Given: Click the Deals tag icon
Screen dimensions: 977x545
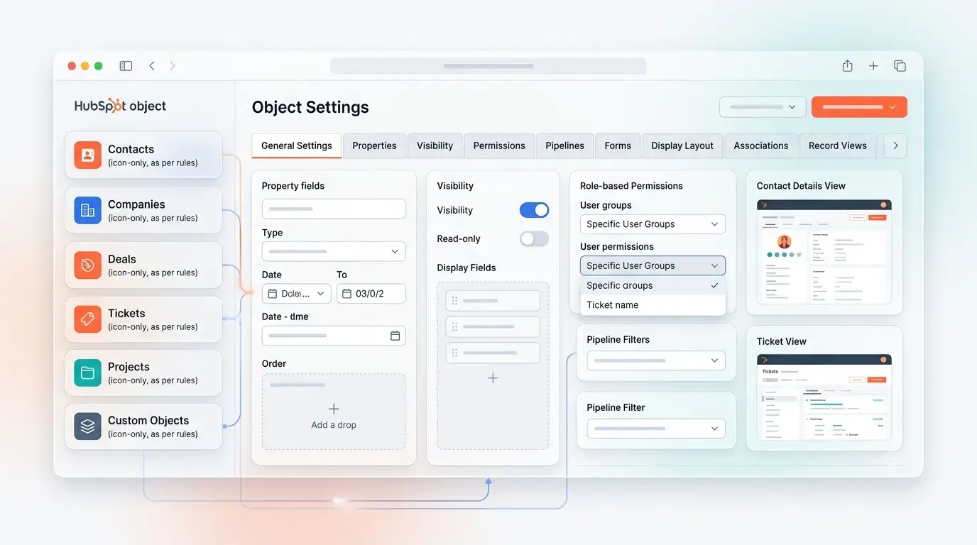Looking at the screenshot, I should click(88, 265).
